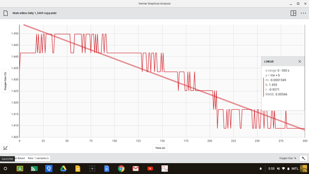This screenshot has height=174, width=309.
Task: Open Google Docs from the shelf
Action: (107, 169)
